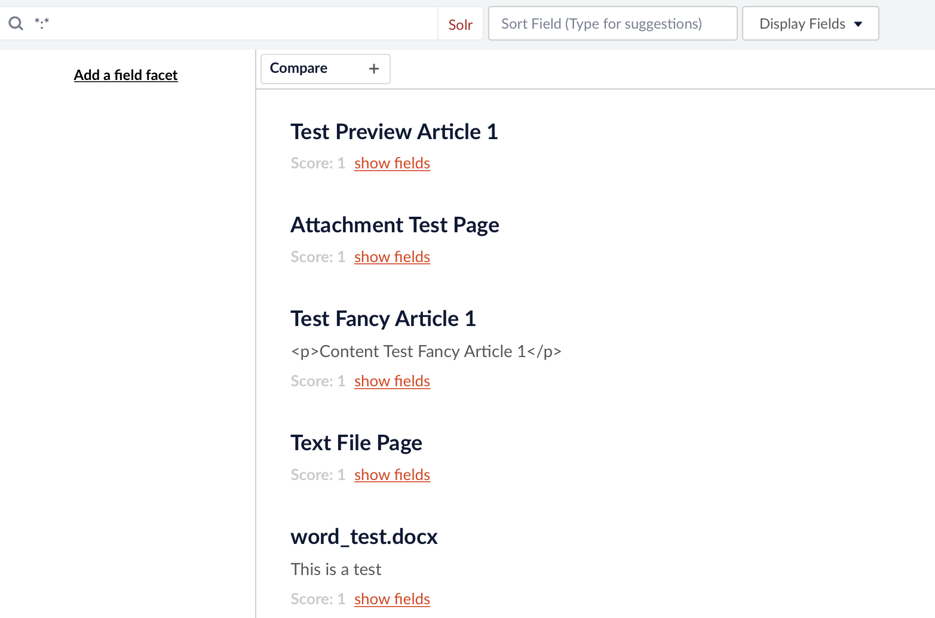Expand the Compare panel
Image resolution: width=935 pixels, height=618 pixels.
(x=325, y=69)
